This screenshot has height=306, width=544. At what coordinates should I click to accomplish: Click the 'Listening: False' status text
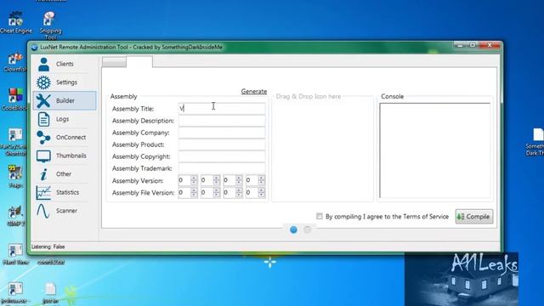[48, 246]
